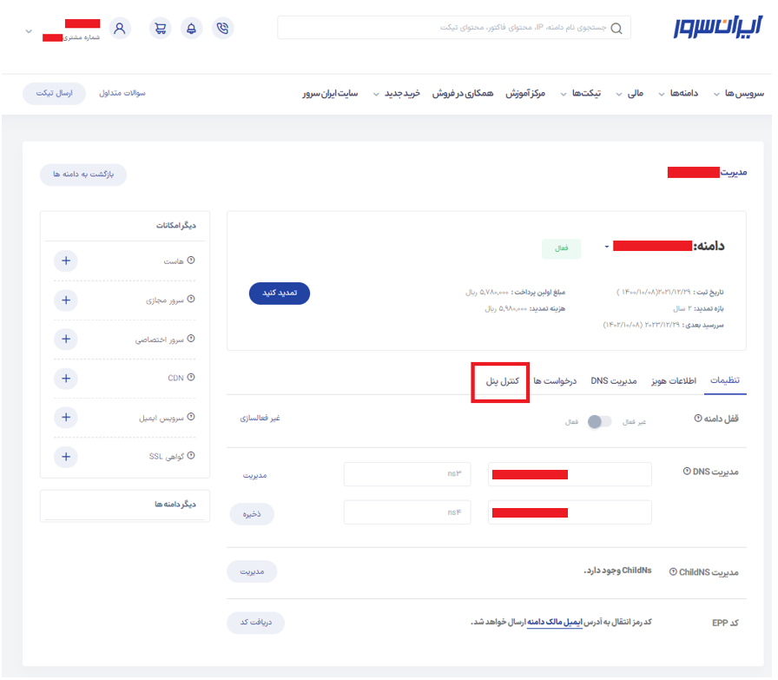The height and width of the screenshot is (680, 778).
Task: Add CDN service with plus icon
Action: (x=66, y=379)
